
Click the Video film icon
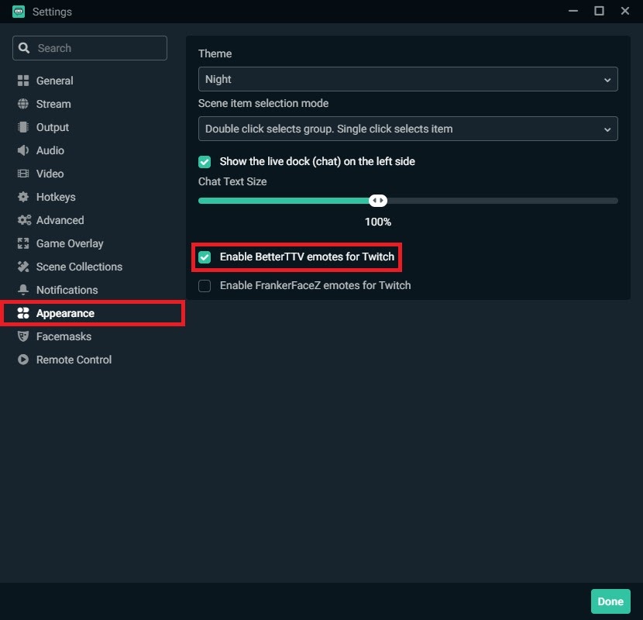click(x=23, y=174)
